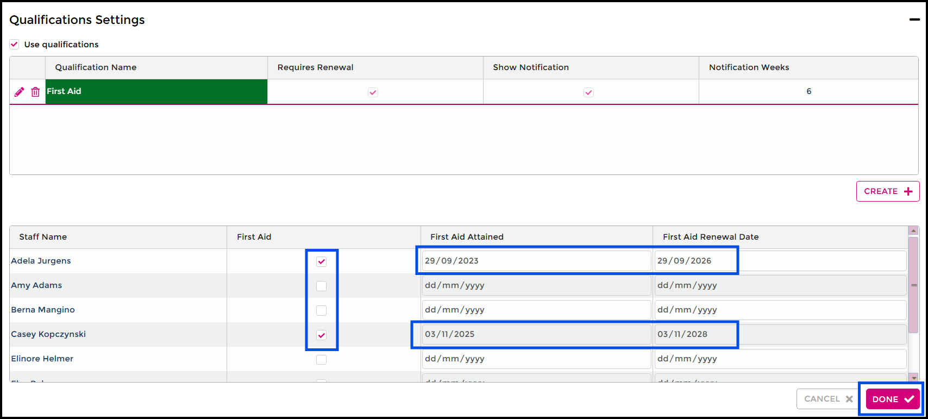Collapse the Qualifications Settings panel
This screenshot has height=419, width=928.
coord(914,20)
